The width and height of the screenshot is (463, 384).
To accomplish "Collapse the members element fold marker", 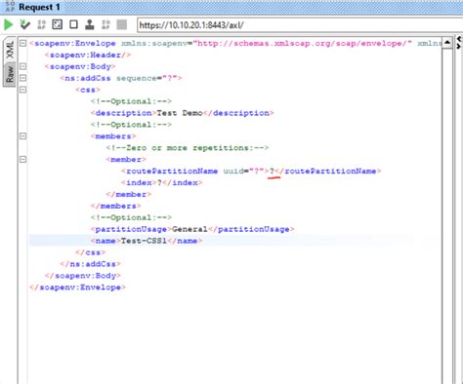I will pyautogui.click(x=22, y=136).
